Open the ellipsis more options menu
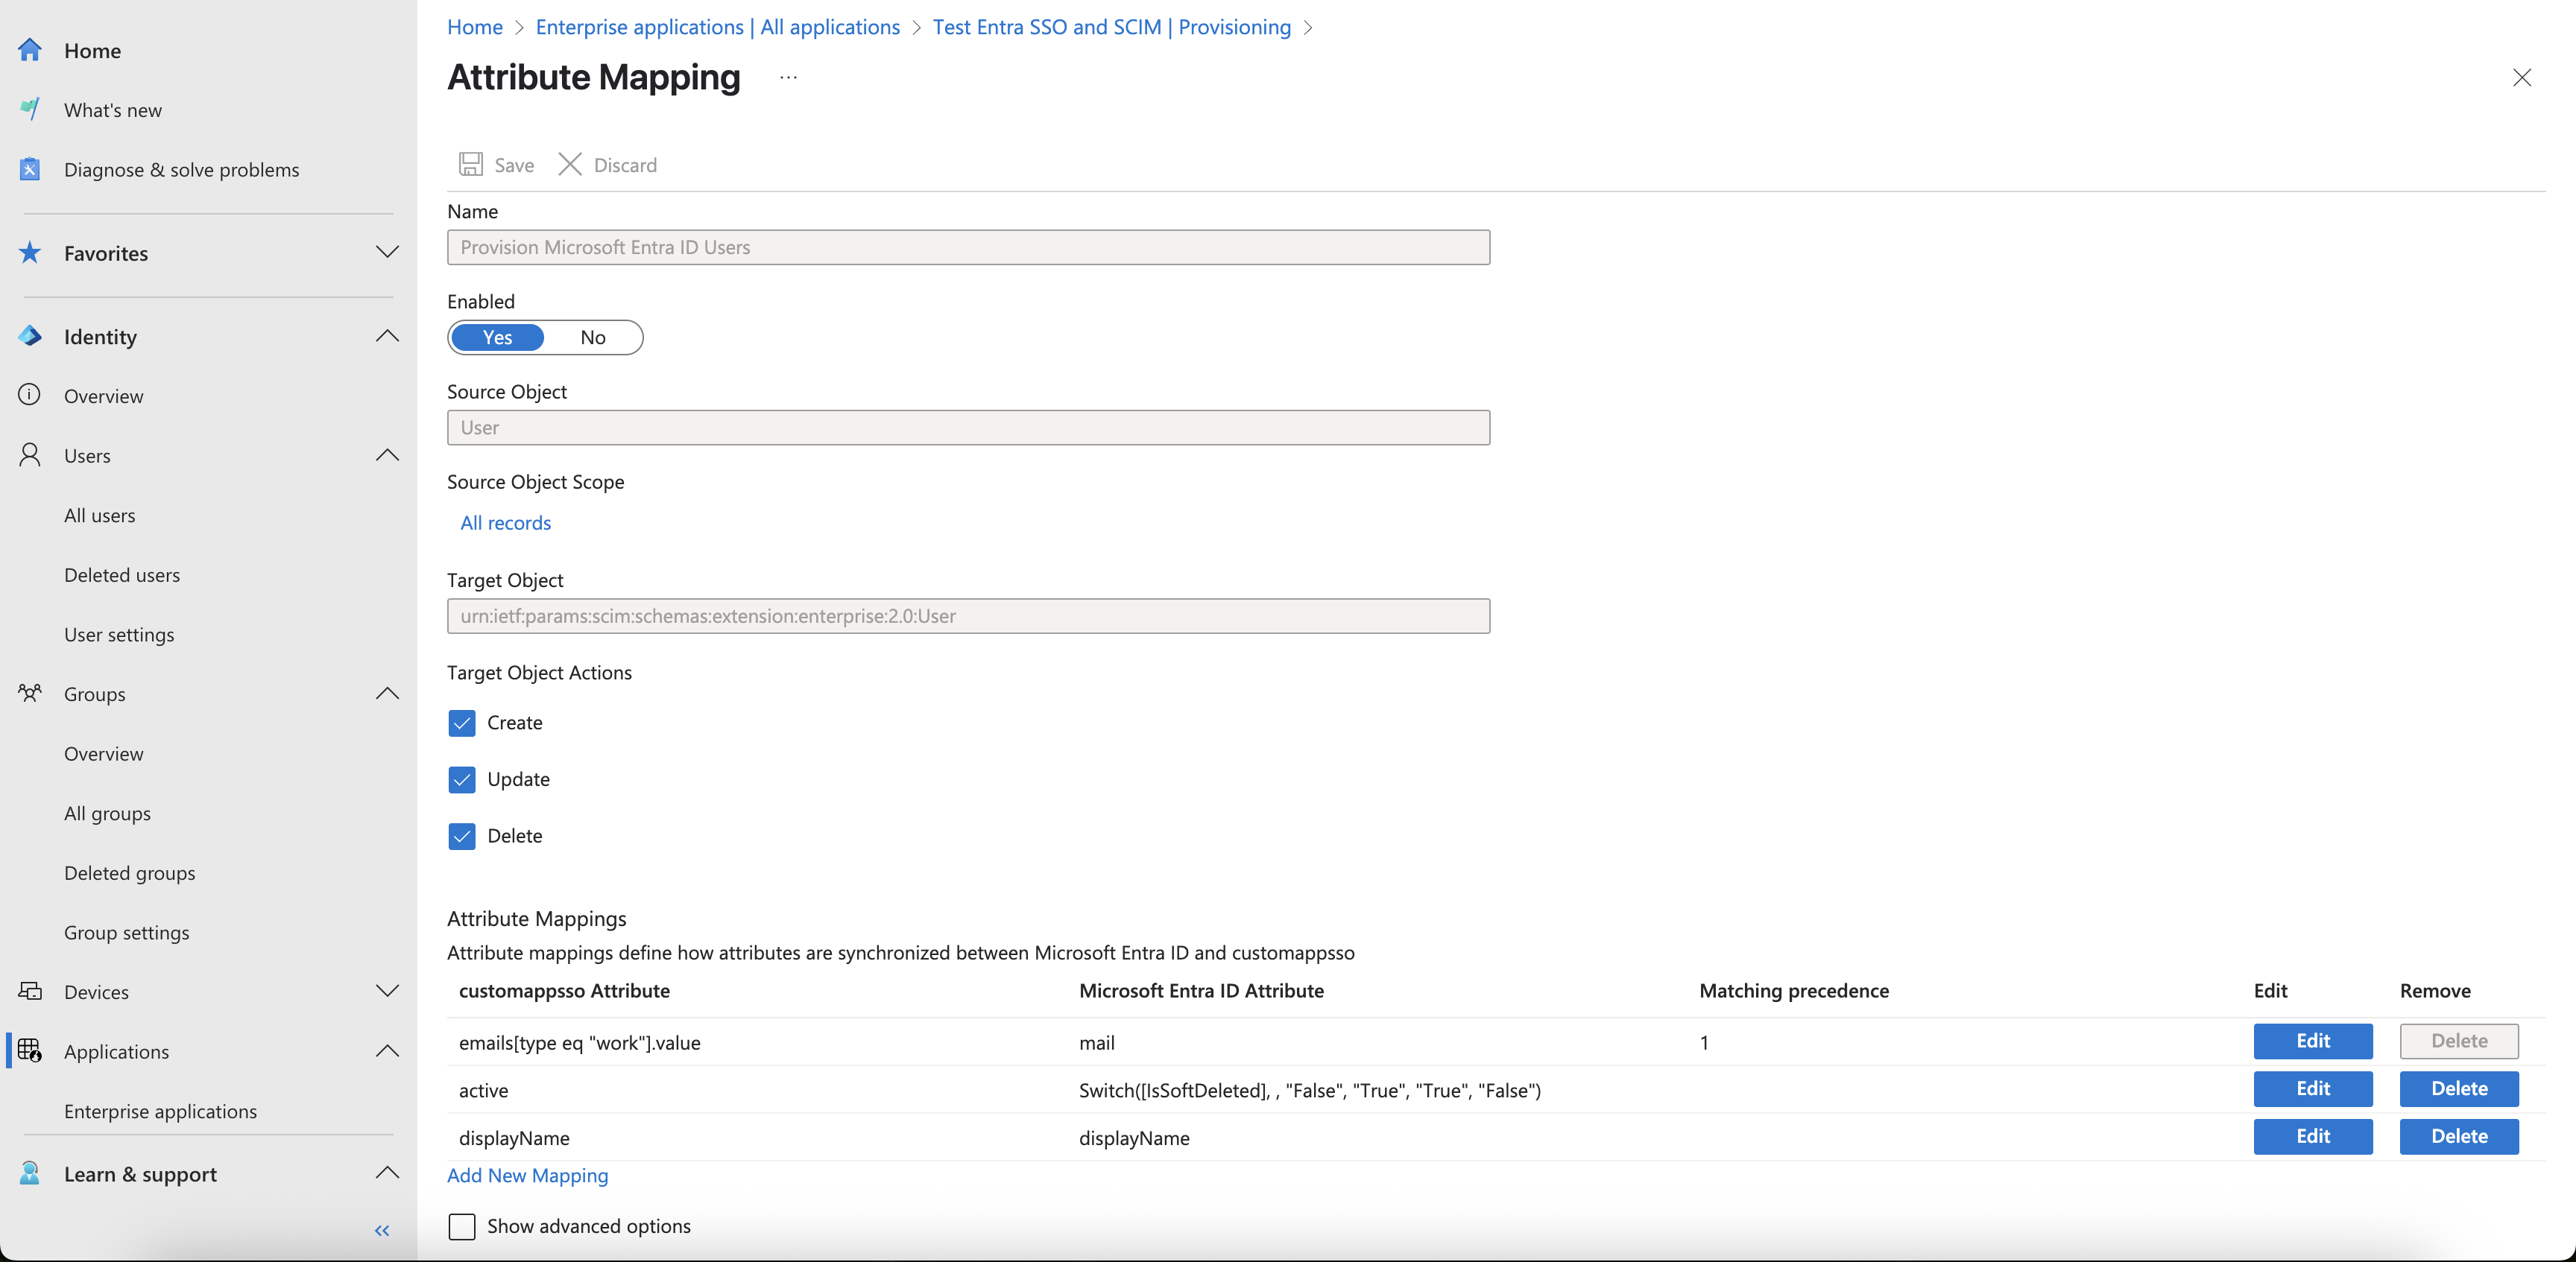The width and height of the screenshot is (2576, 1262). tap(788, 77)
